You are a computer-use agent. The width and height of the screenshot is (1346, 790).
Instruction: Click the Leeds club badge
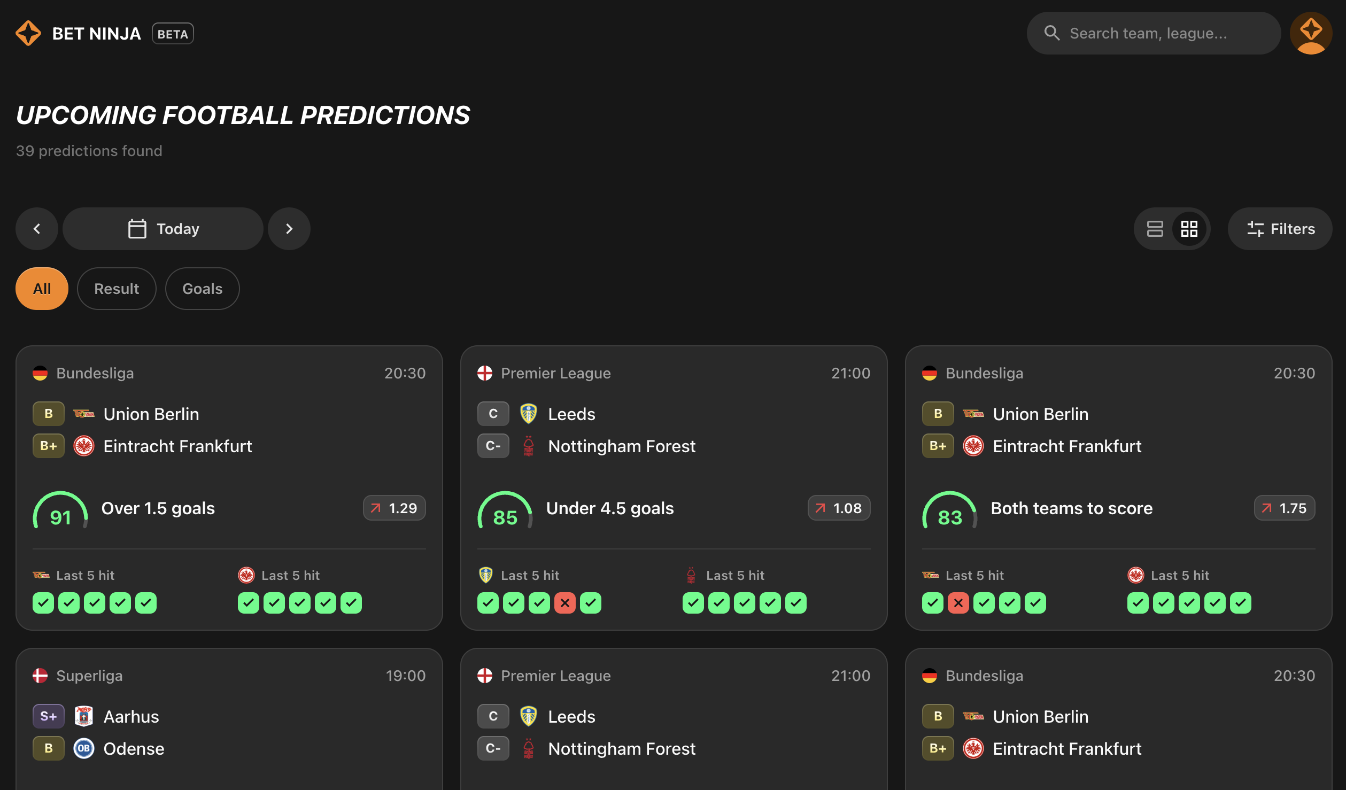coord(529,413)
